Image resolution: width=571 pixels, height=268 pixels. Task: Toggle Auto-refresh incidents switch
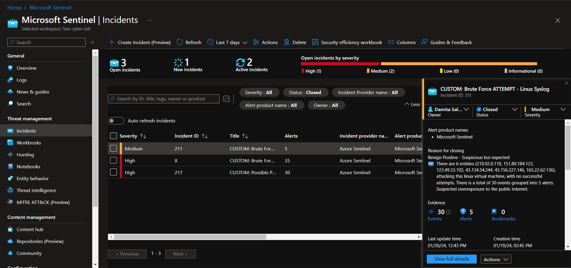pos(116,121)
